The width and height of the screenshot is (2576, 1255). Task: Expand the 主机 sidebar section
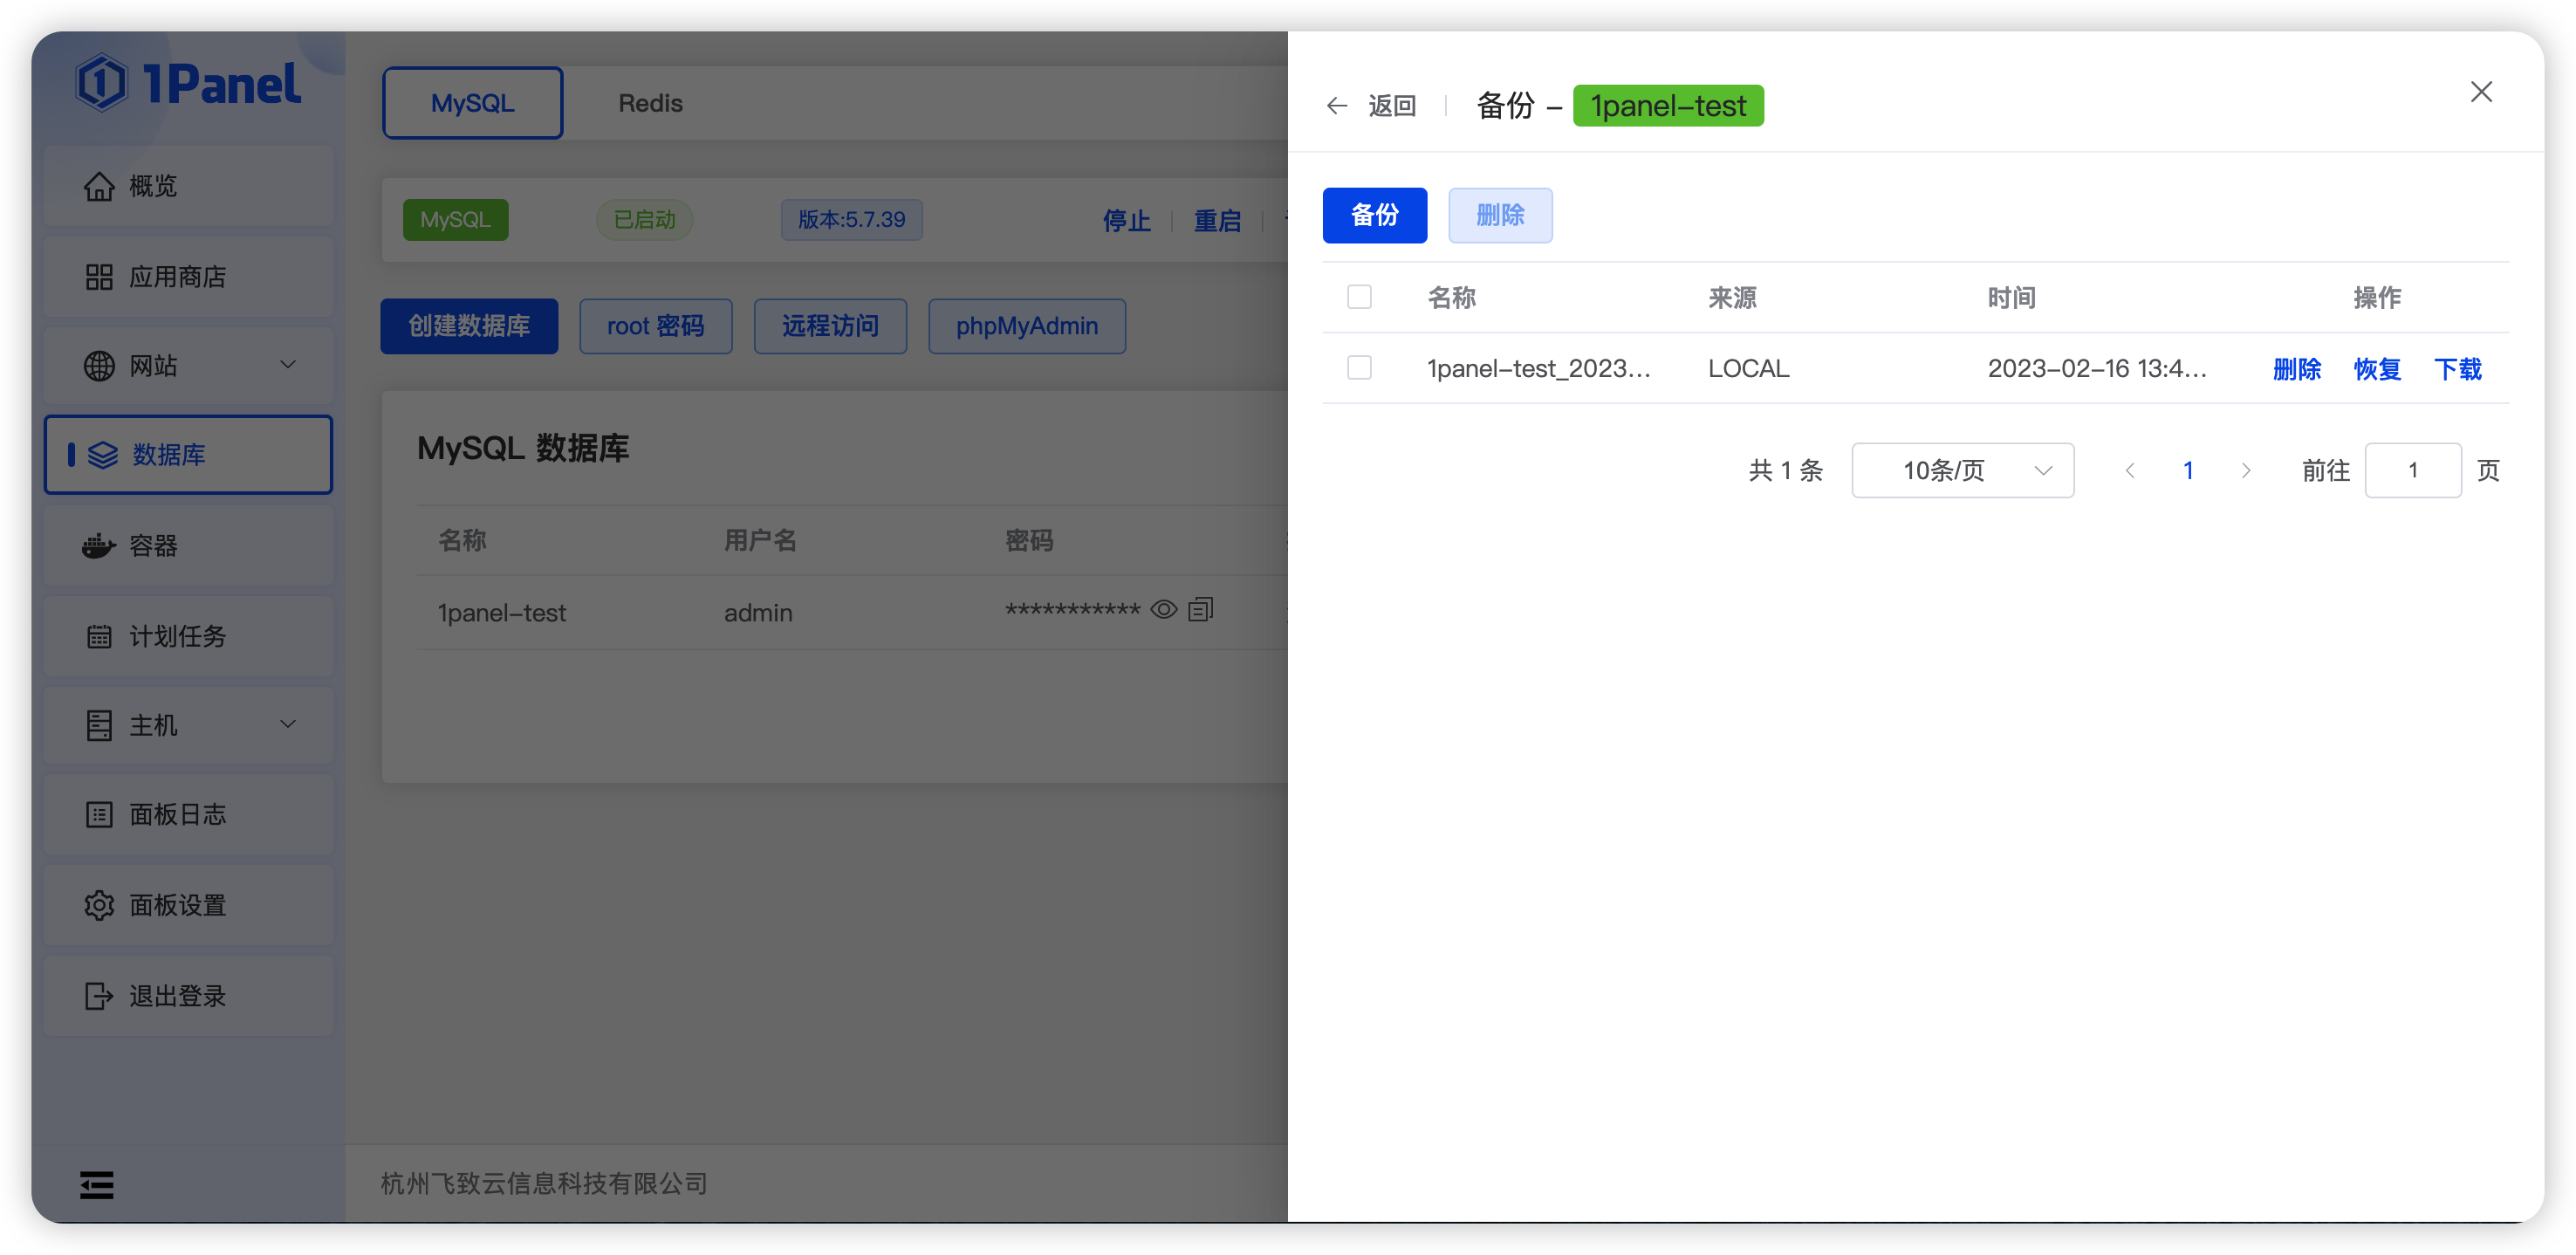pos(288,725)
